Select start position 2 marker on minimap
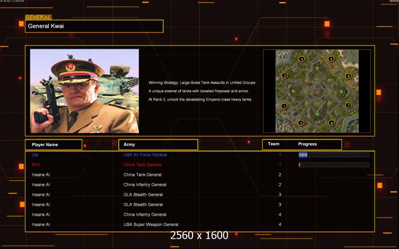This screenshot has width=399, height=249. [x=301, y=123]
